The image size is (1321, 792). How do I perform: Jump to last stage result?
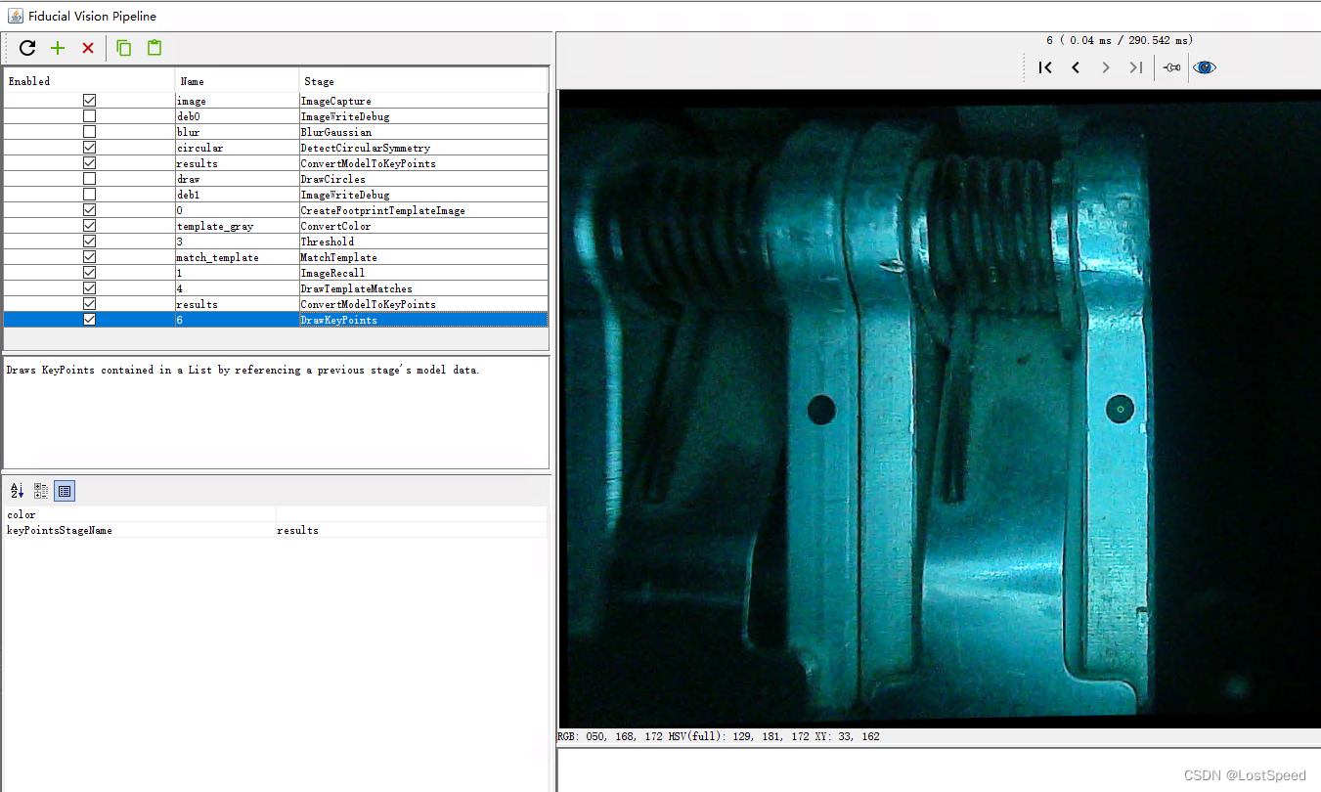point(1136,67)
